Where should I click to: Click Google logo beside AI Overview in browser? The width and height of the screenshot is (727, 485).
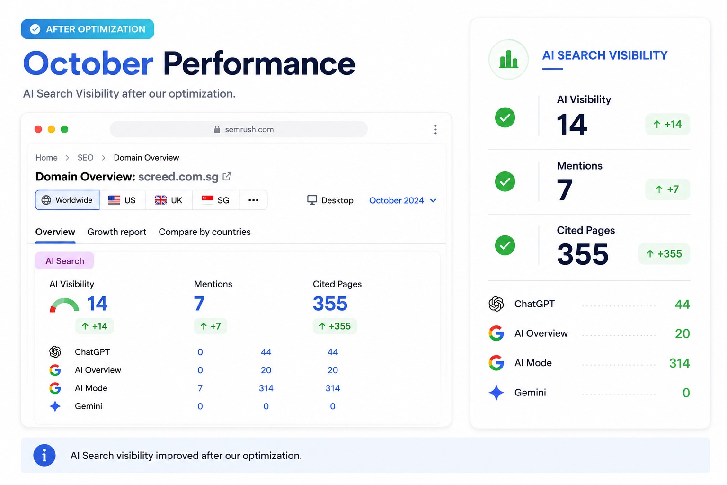point(55,370)
